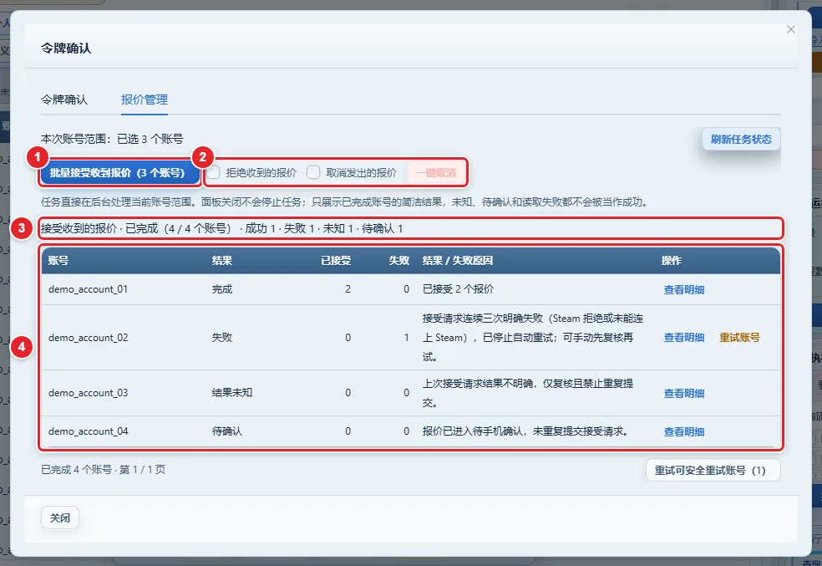822x566 pixels.
Task: Click the failure reason starting 接受请求连续三次明确失败
Action: click(x=533, y=337)
